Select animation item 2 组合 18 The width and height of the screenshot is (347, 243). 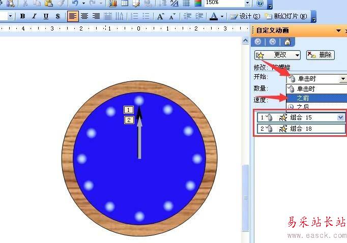click(x=301, y=129)
